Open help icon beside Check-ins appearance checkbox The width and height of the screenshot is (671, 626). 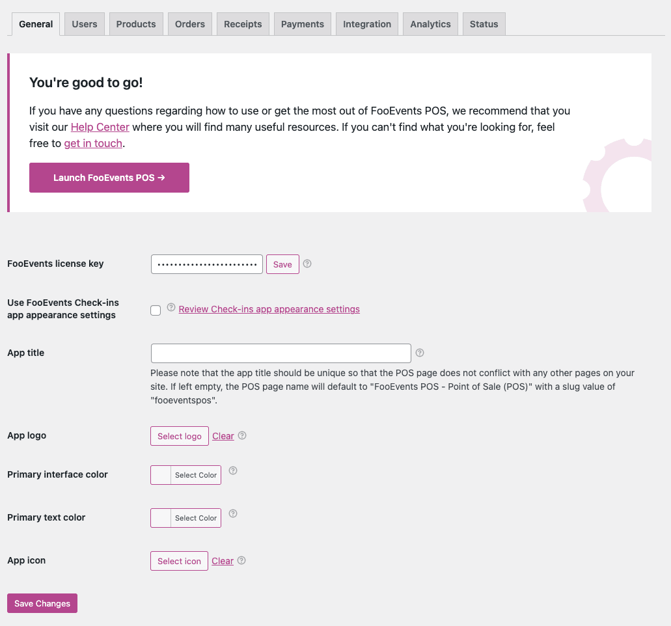(171, 306)
